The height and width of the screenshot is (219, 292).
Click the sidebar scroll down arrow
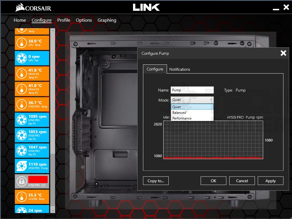click(x=53, y=211)
